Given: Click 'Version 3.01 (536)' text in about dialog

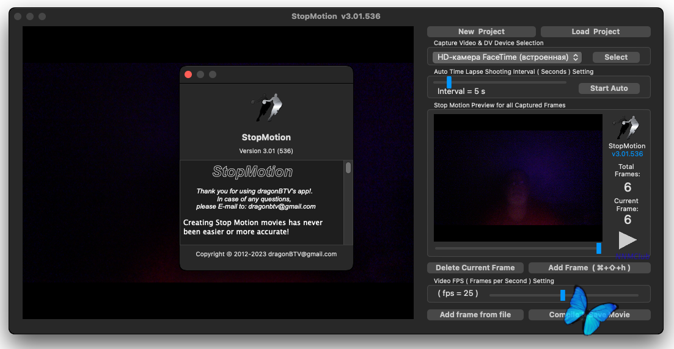Looking at the screenshot, I should [x=266, y=151].
